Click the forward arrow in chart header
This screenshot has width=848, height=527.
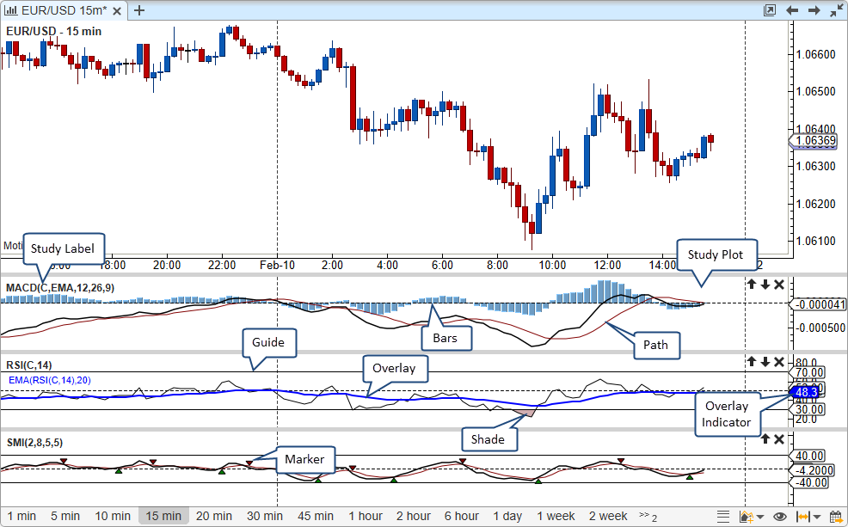(x=814, y=10)
